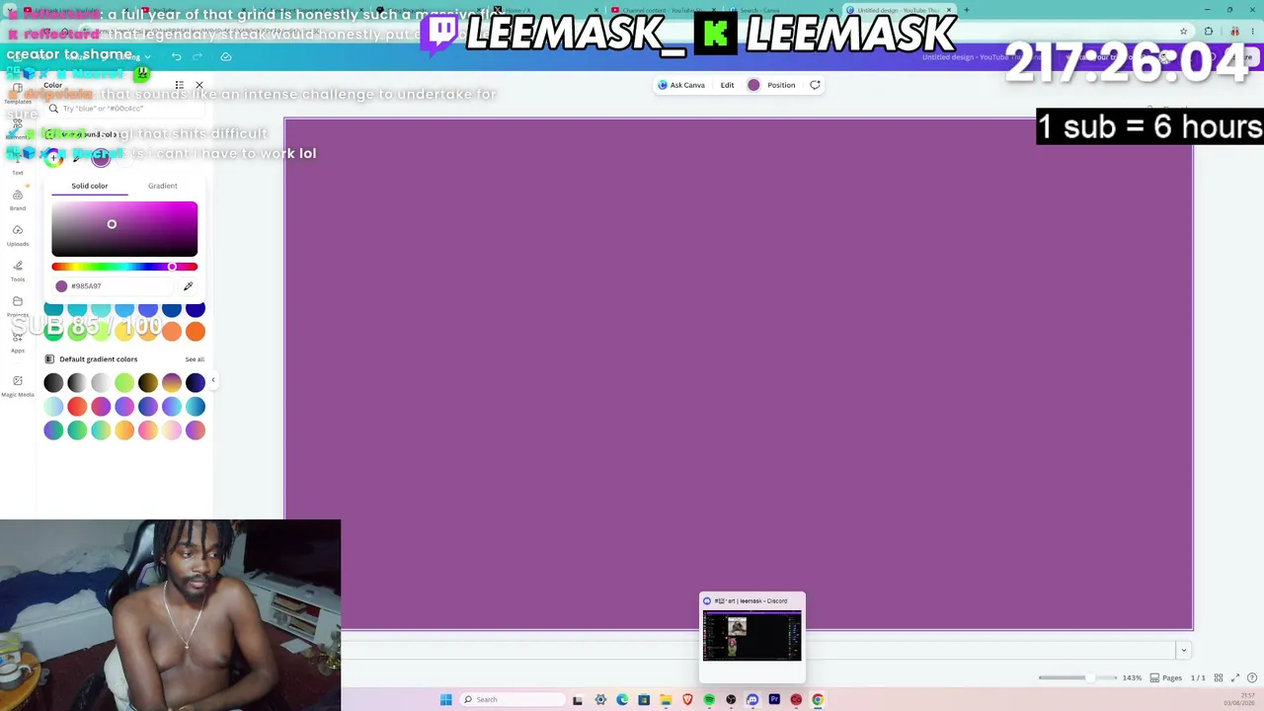Open Chrome from the taskbar
This screenshot has height=711, width=1264.
tap(818, 700)
